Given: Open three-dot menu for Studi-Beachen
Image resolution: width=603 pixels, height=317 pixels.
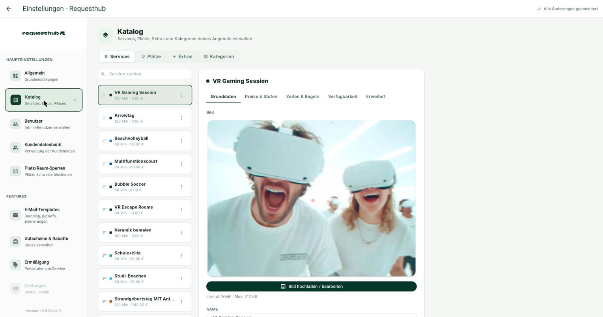Looking at the screenshot, I should pos(181,278).
